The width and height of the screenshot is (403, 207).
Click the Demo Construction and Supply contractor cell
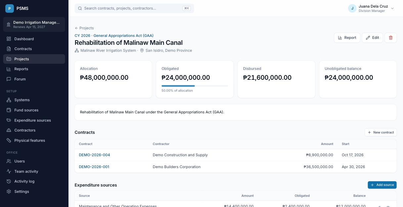180,155
